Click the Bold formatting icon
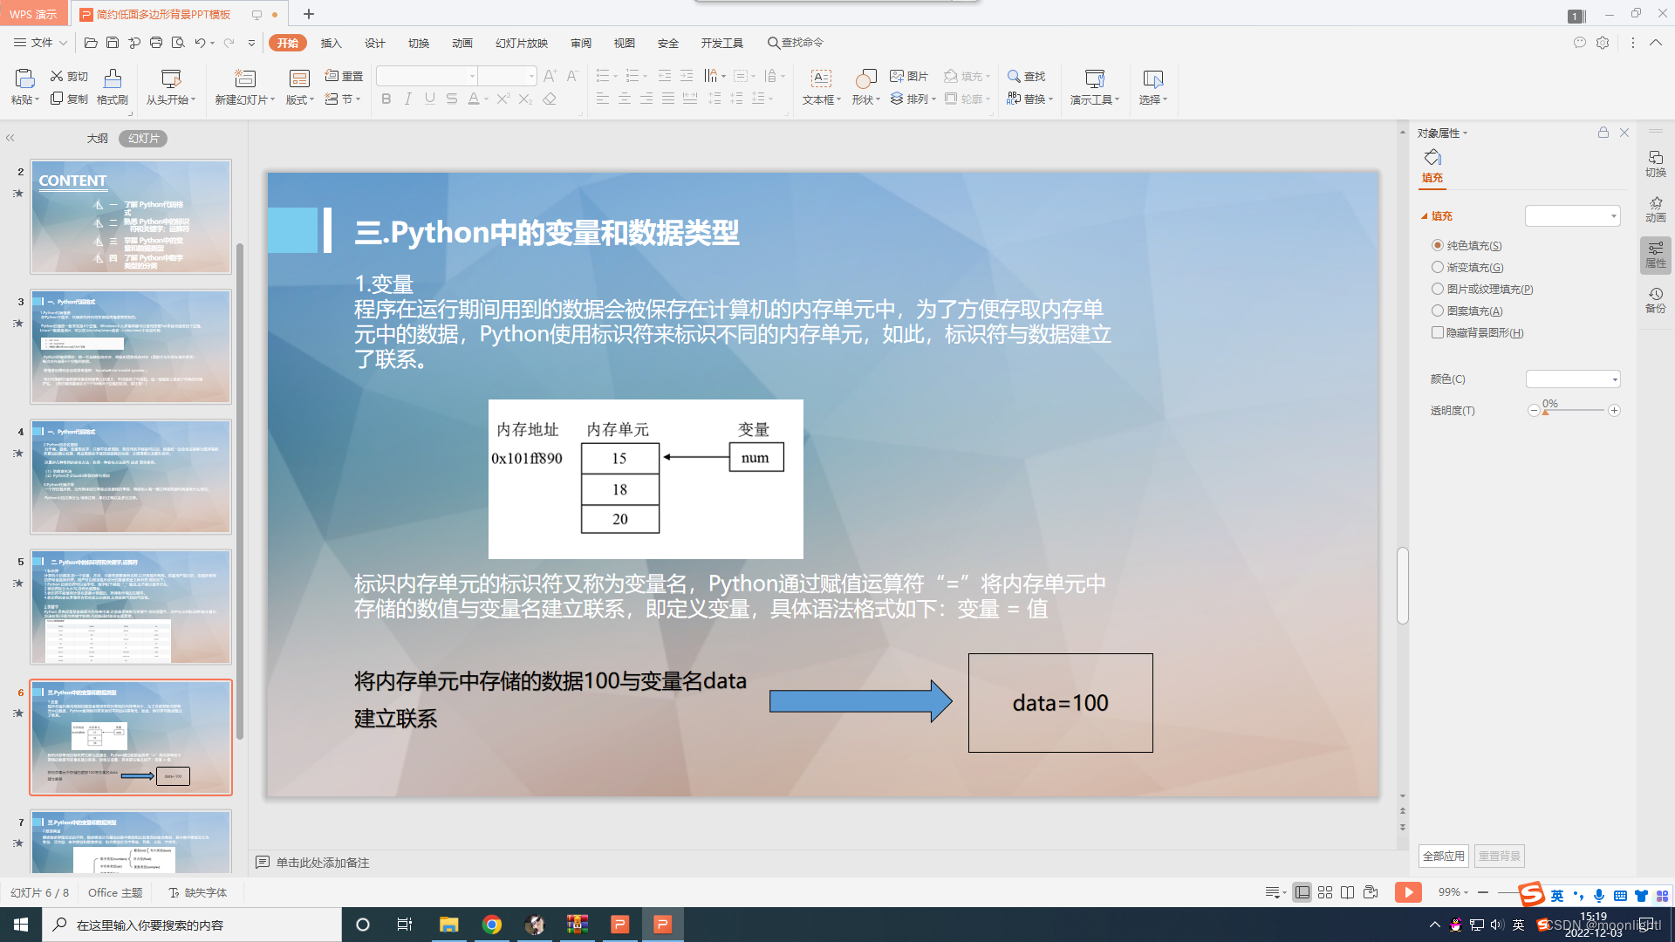The image size is (1675, 942). pyautogui.click(x=386, y=99)
